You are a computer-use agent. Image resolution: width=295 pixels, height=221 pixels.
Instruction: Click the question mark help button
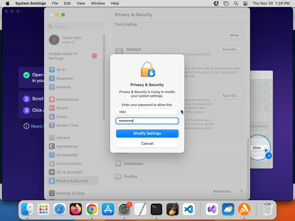(241, 191)
